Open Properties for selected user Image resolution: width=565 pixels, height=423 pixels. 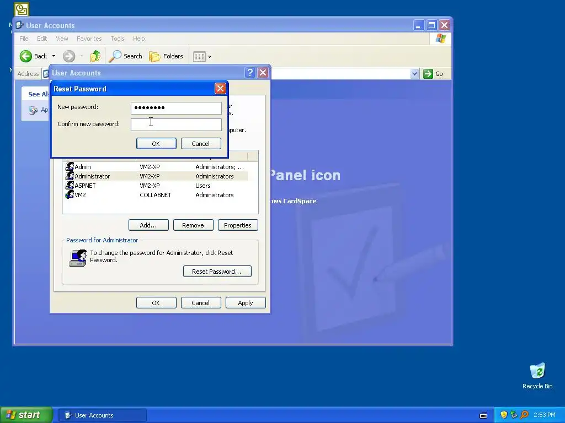238,225
